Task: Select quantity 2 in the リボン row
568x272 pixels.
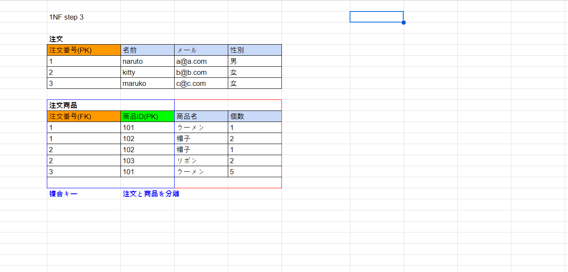Action: [255, 161]
